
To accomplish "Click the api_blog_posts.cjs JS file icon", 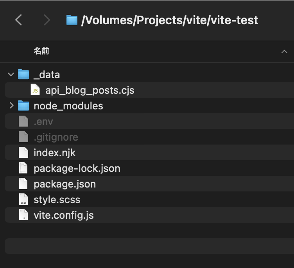I will [x=35, y=90].
